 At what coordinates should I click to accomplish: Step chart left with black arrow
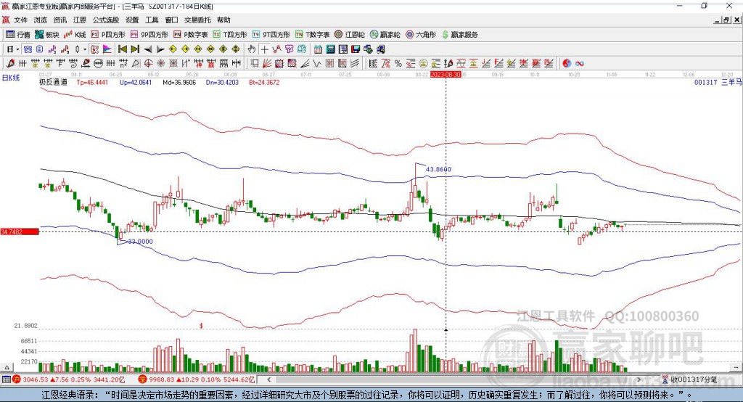point(148,49)
